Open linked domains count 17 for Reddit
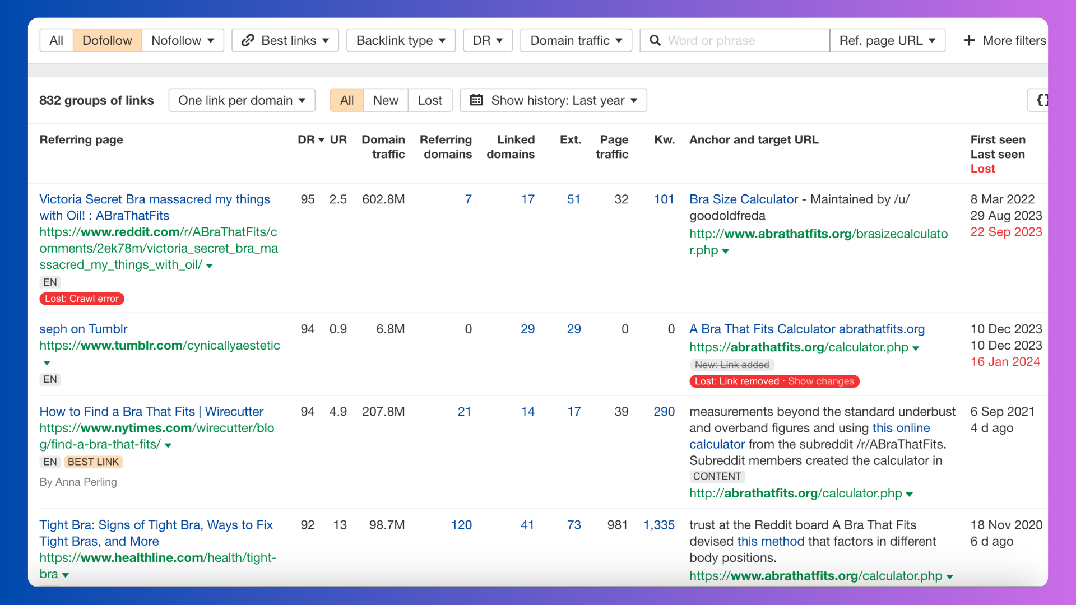 point(527,199)
